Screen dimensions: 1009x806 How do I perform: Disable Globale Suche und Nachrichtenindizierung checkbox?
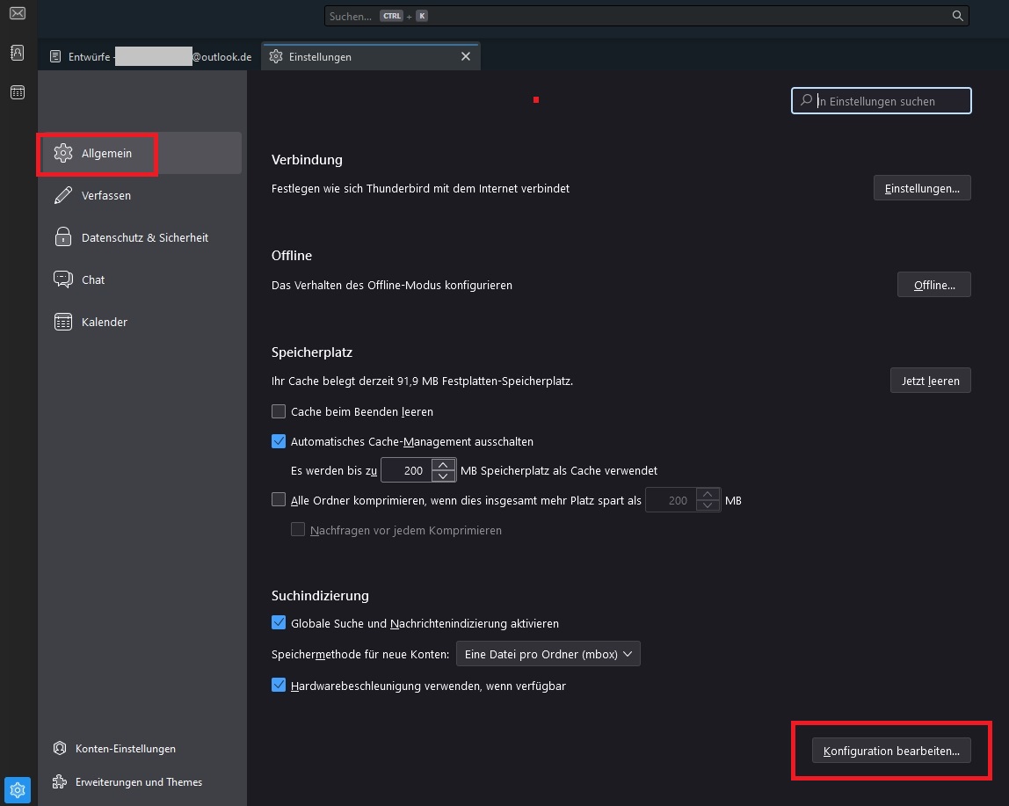click(279, 622)
